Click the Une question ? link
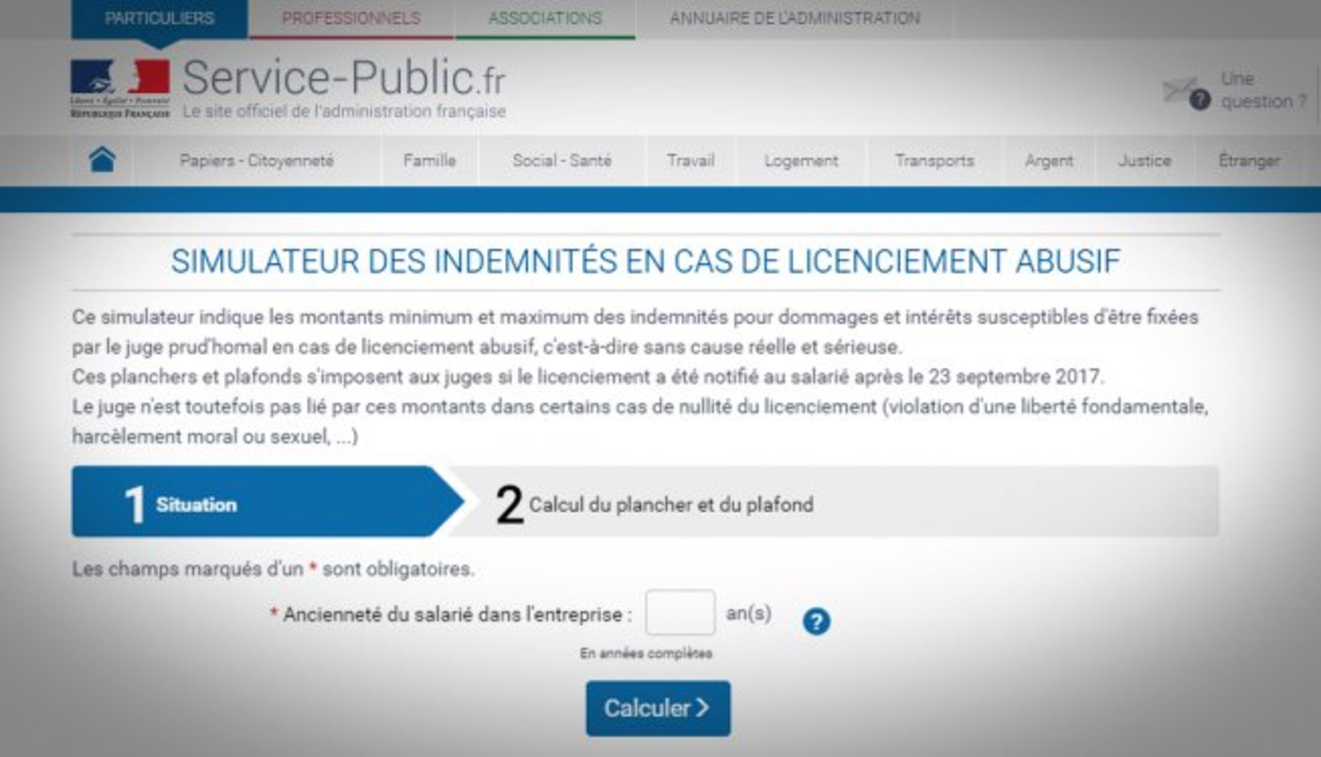 [1261, 90]
